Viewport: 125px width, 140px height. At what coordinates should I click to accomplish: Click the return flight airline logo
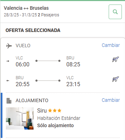[116, 79]
